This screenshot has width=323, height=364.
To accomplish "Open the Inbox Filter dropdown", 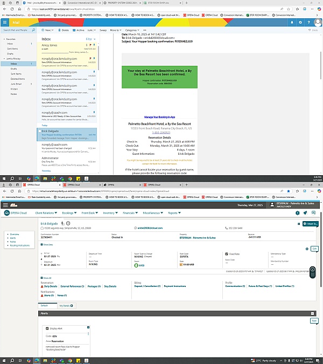I will pyautogui.click(x=90, y=39).
